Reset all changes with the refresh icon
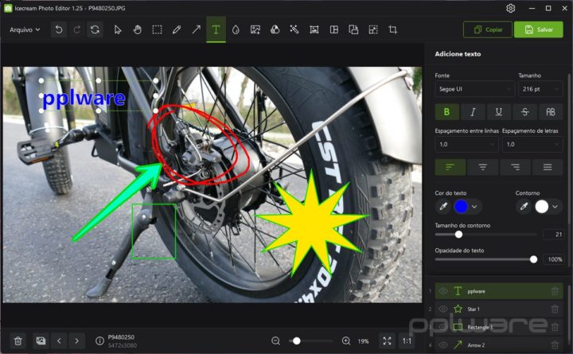573x354 pixels. coord(95,29)
